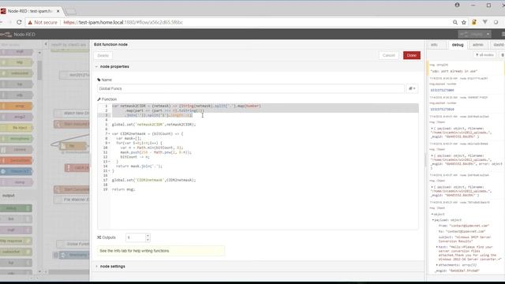505x284 pixels.
Task: Edit the Name field containing Global Funcs
Action: click(x=251, y=88)
